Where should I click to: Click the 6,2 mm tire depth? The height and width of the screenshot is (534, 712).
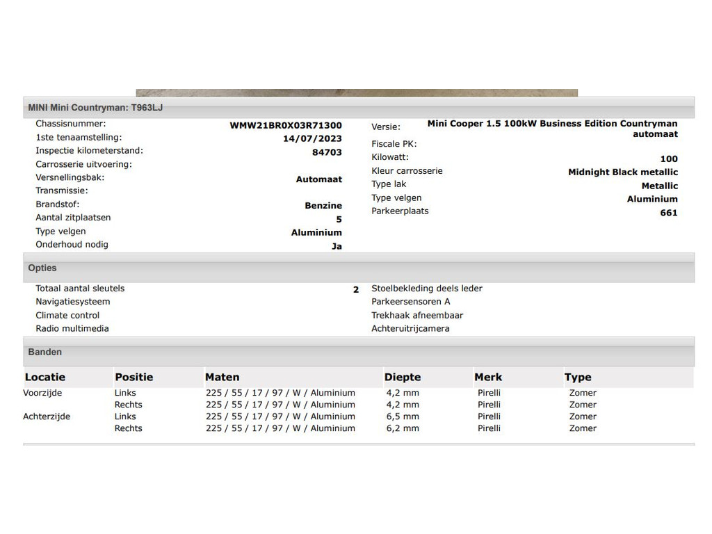(x=403, y=428)
